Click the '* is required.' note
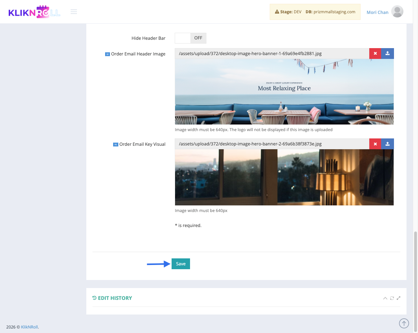The height and width of the screenshot is (333, 418). click(188, 226)
